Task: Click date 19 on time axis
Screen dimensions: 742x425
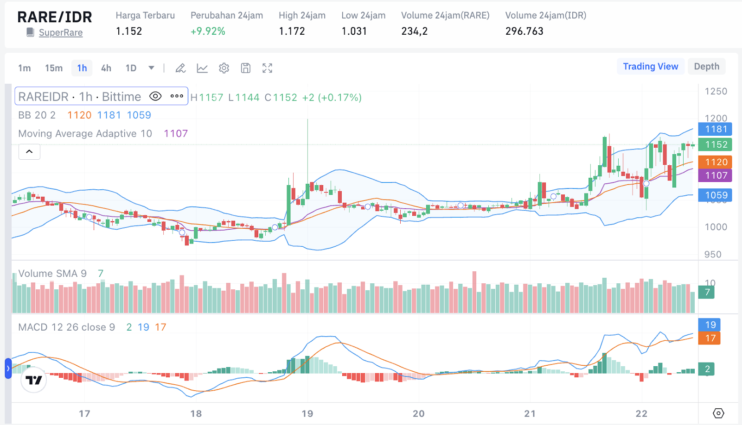Action: [x=307, y=413]
